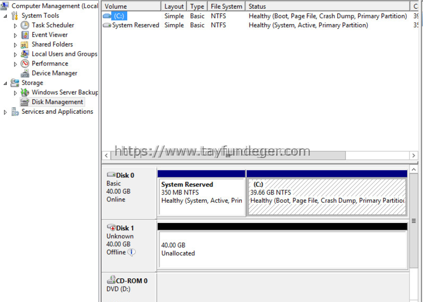Sort by the Status column header
The width and height of the screenshot is (423, 302).
coord(328,6)
